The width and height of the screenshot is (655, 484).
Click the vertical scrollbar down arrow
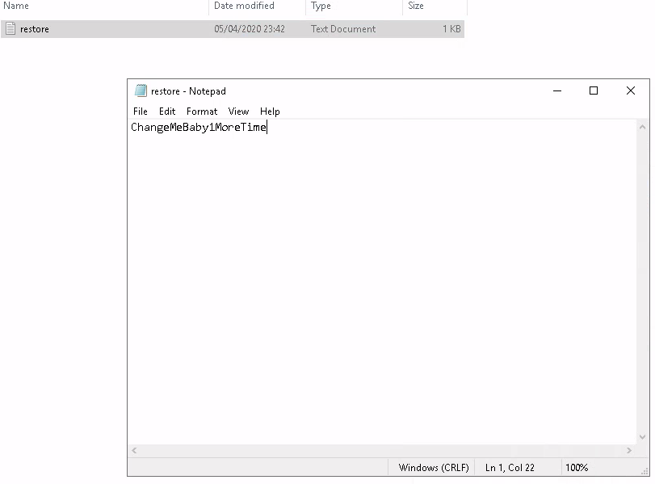coord(643,437)
